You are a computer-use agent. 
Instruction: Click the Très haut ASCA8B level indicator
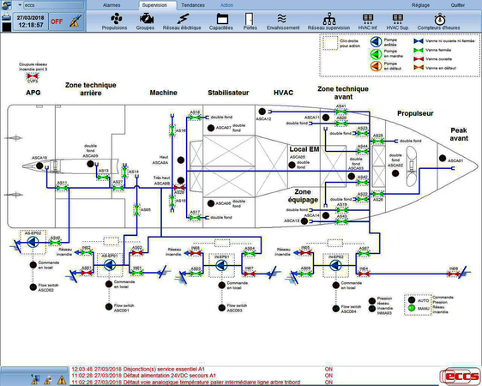tap(181, 180)
